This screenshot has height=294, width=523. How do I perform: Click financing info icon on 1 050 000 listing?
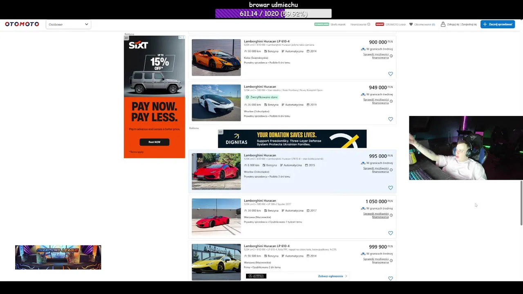(391, 215)
